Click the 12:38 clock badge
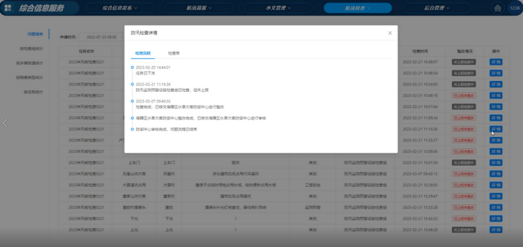 (x=515, y=8)
